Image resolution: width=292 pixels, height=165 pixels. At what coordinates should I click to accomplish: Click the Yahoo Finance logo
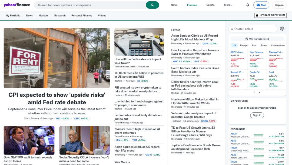tap(17, 5)
